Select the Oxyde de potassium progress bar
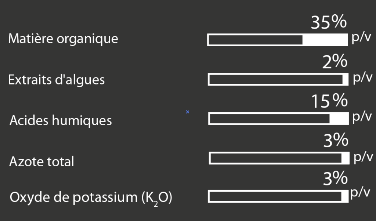 click(x=278, y=196)
